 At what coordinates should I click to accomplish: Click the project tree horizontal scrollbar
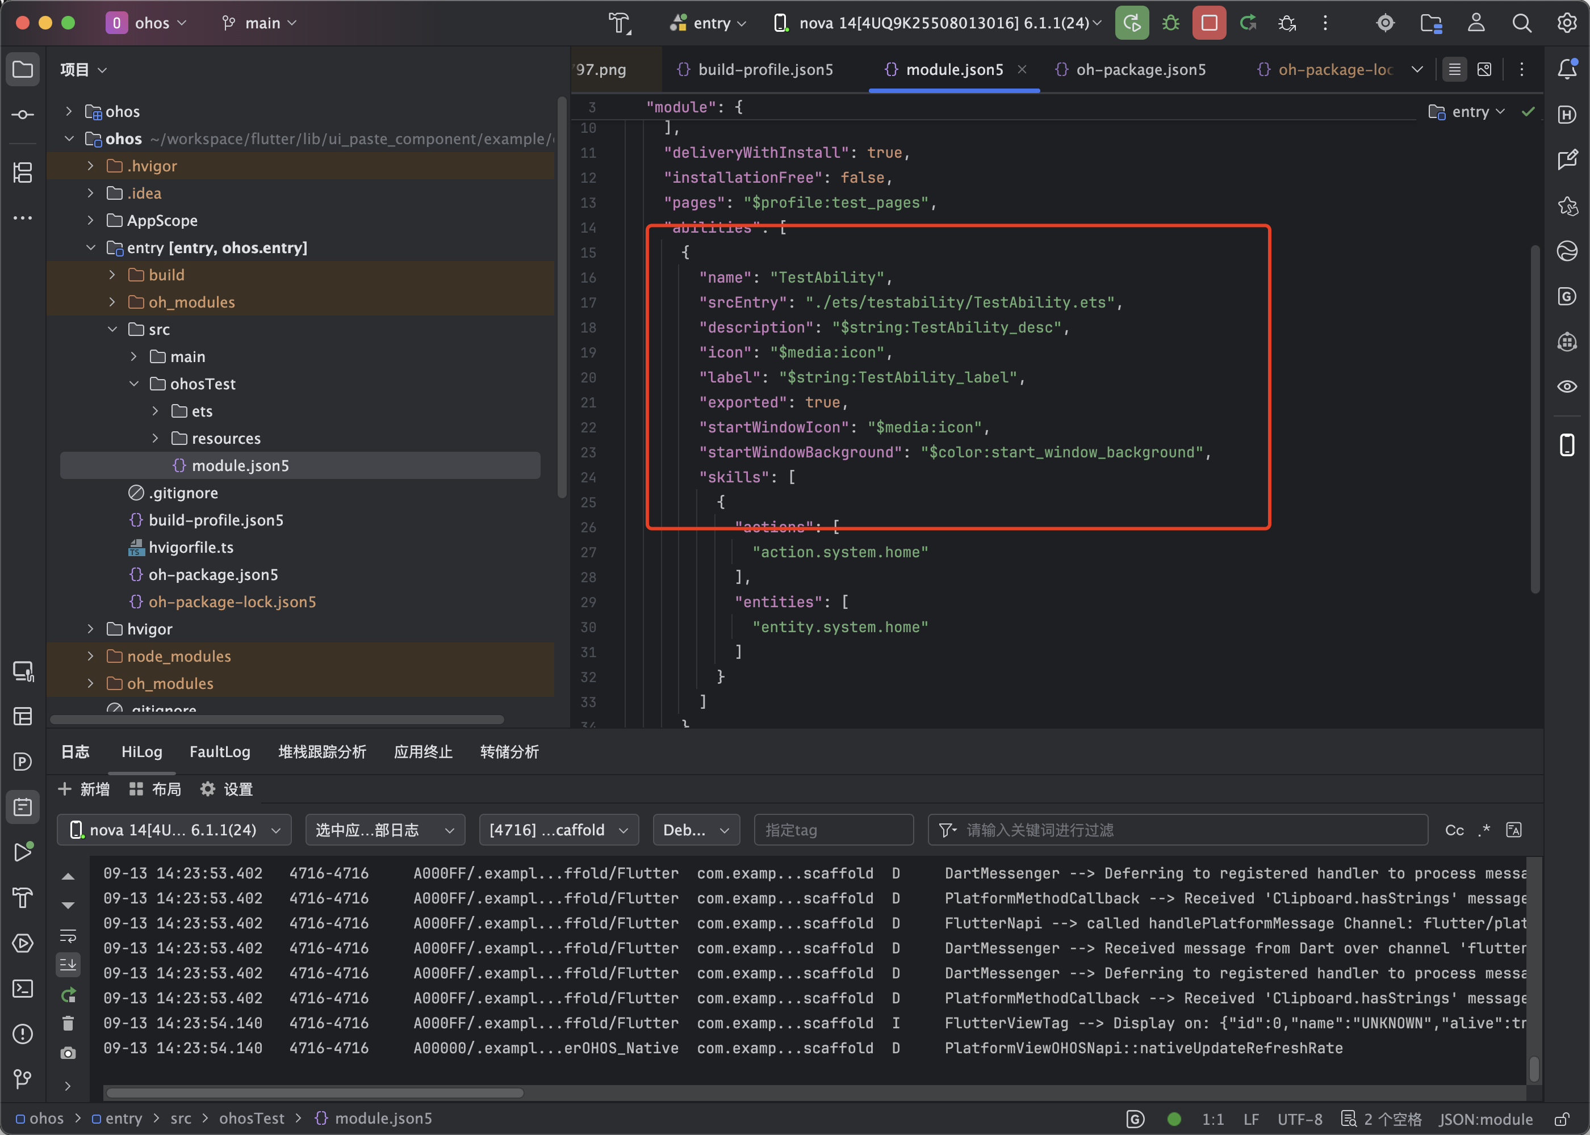(277, 720)
